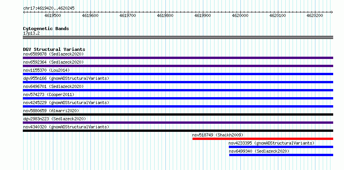Click the nsv518749 (Shaikh2009) label
This screenshot has height=170, width=344.
click(218, 135)
